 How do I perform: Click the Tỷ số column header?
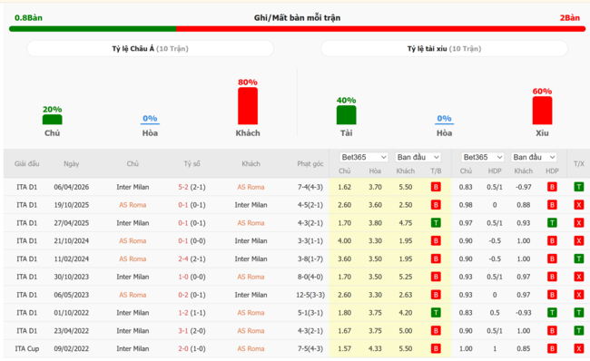coord(192,163)
